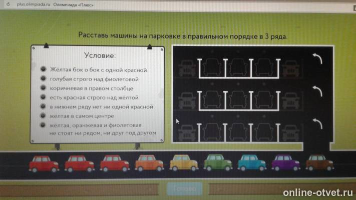The height and width of the screenshot is (200, 356).
Task: Click the very center parking slot
Action: [238, 100]
